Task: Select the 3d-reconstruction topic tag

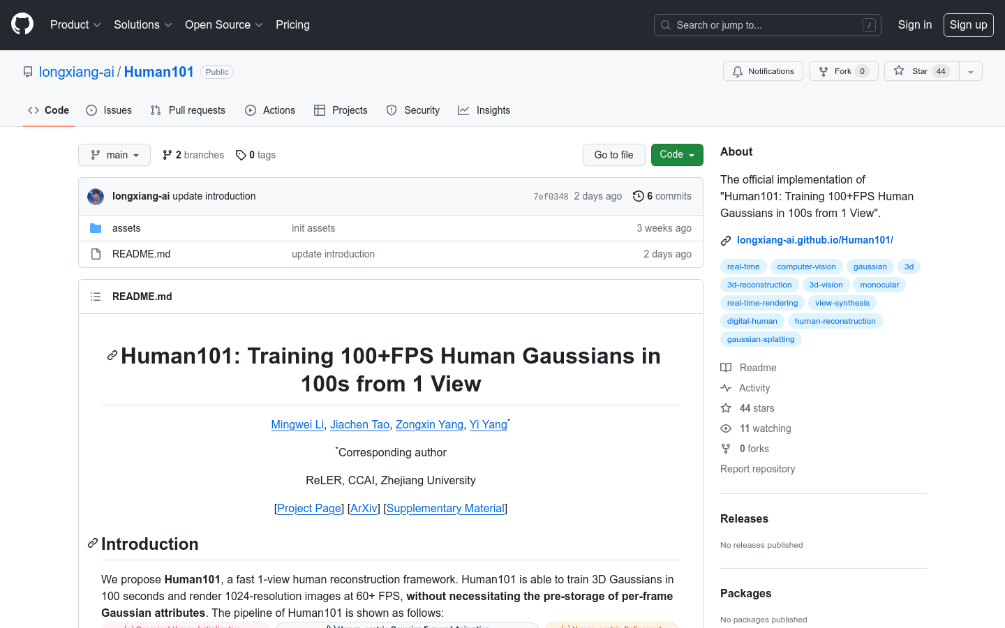Action: 759,285
